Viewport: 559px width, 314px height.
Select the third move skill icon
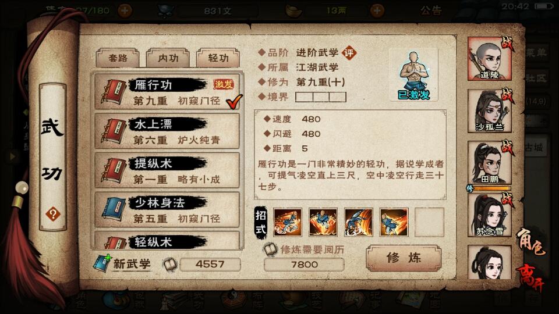358,223
